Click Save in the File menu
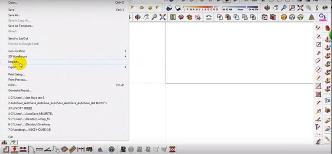Image resolution: width=332 pixels, height=154 pixels. tap(11, 10)
